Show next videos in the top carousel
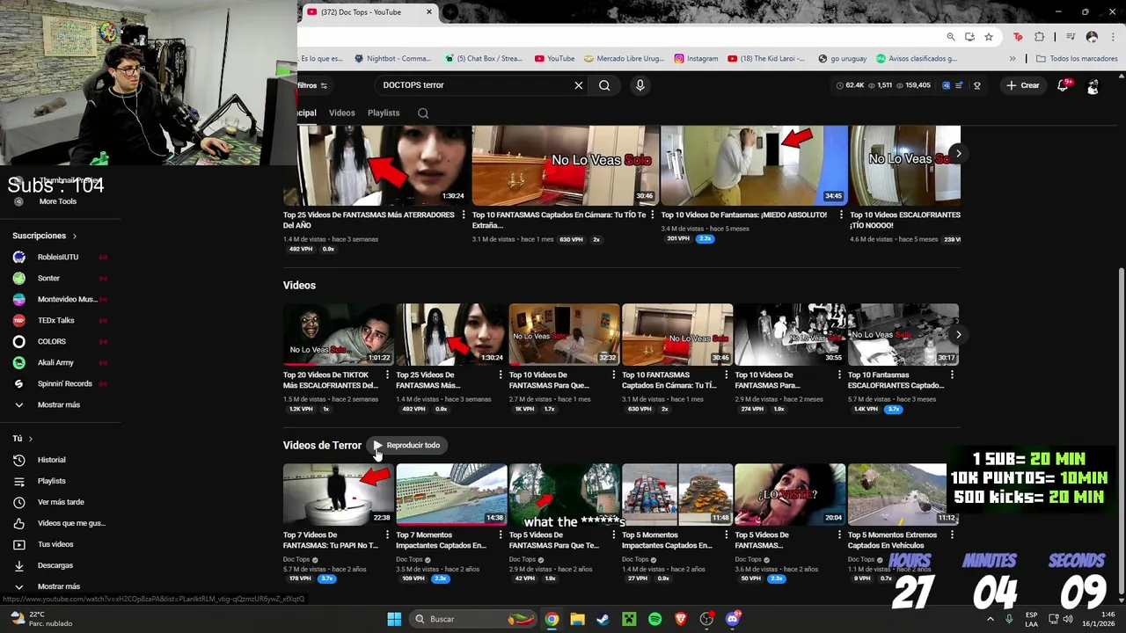The image size is (1126, 633). (x=958, y=154)
